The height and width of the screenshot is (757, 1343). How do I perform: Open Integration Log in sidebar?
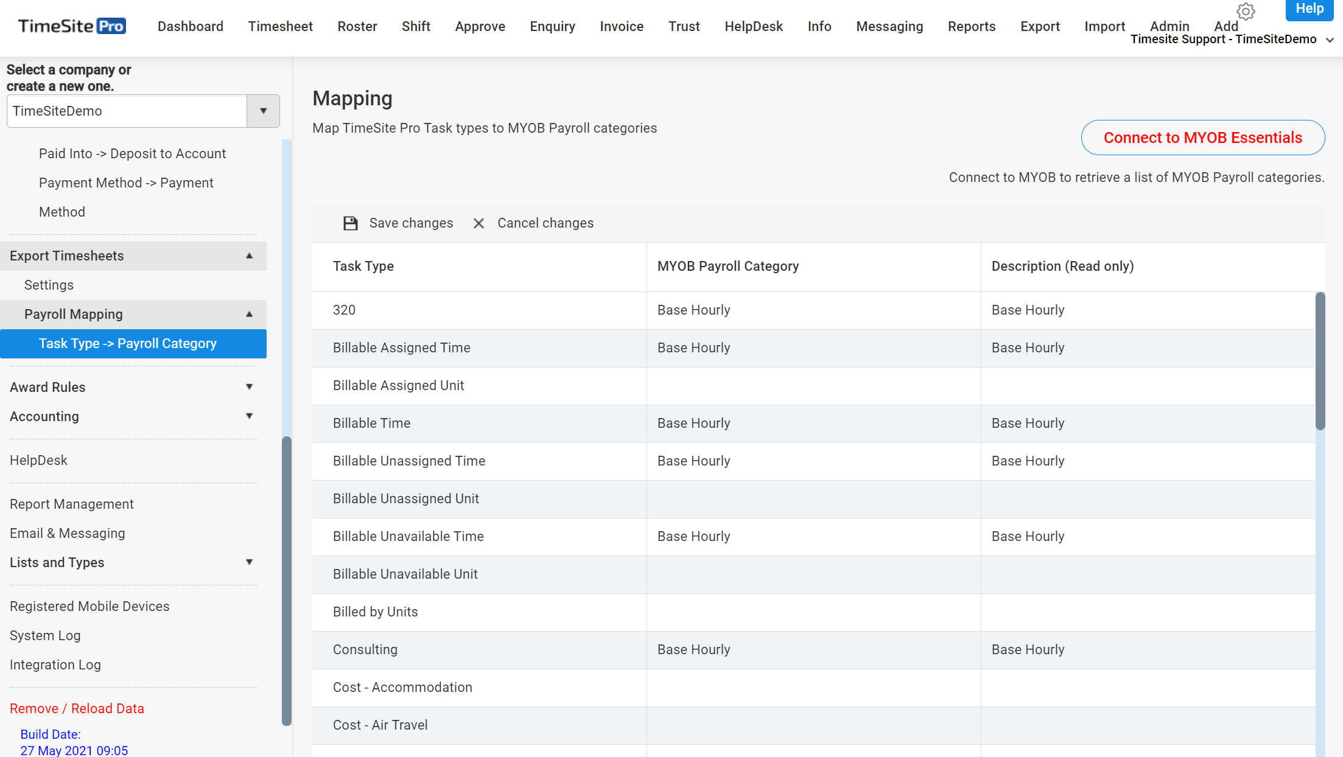tap(55, 665)
